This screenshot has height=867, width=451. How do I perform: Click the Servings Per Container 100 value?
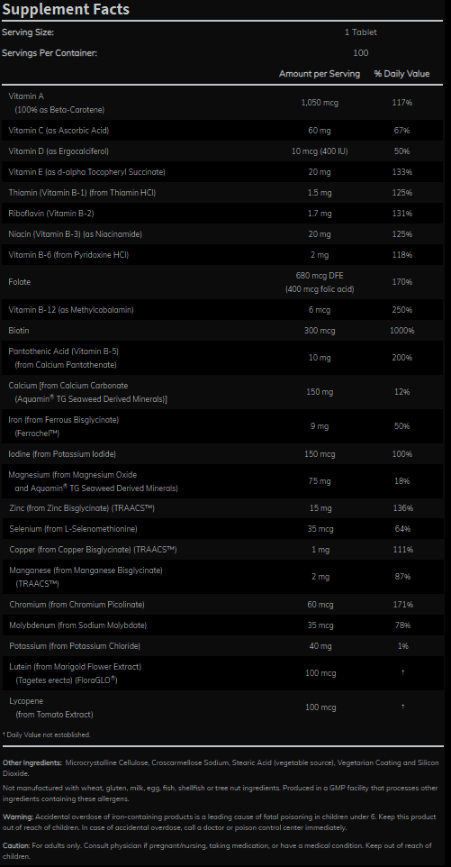tap(361, 53)
